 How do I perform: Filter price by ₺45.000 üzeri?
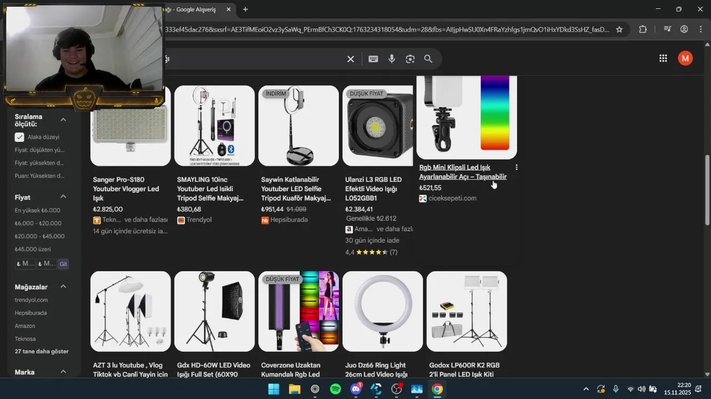[x=33, y=249]
